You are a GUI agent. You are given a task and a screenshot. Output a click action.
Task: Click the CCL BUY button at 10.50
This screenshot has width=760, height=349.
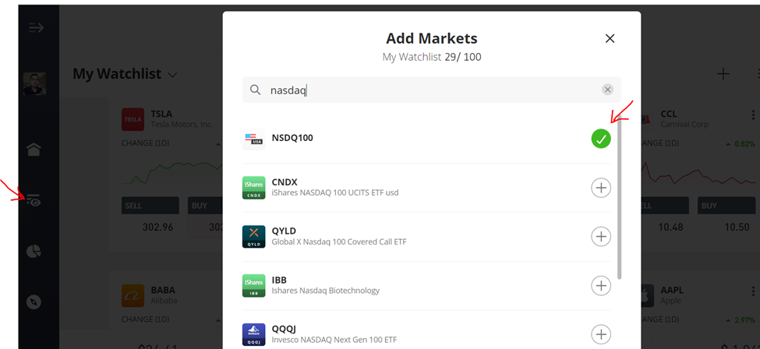[x=726, y=217]
